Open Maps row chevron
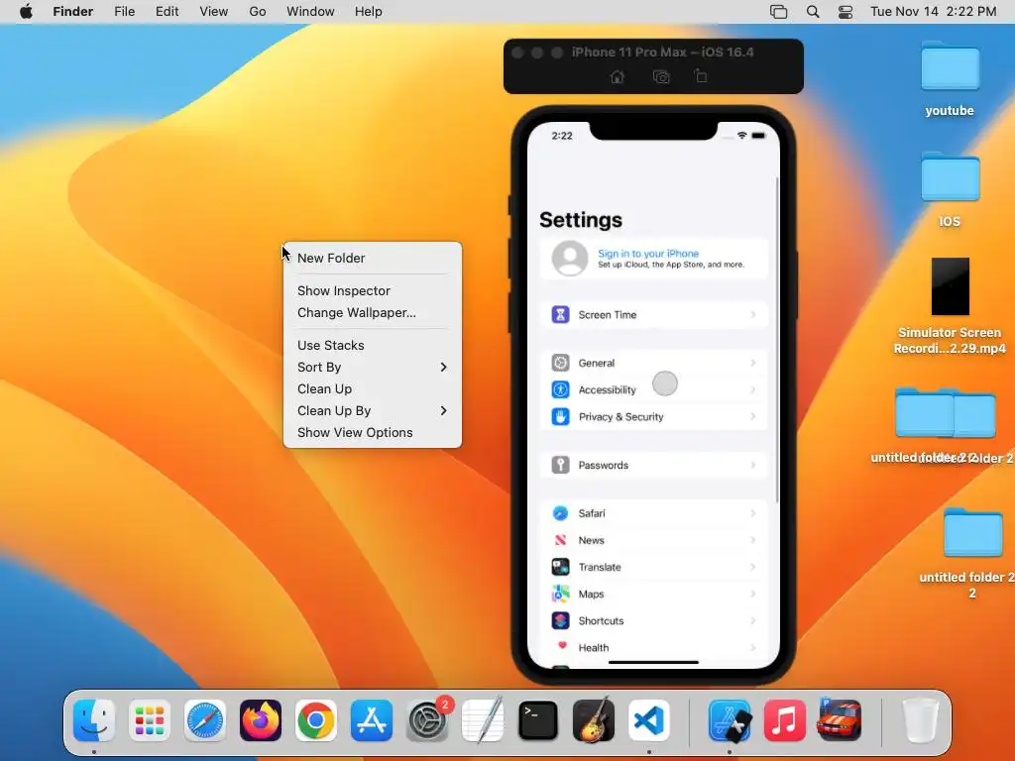The image size is (1015, 761). [753, 594]
